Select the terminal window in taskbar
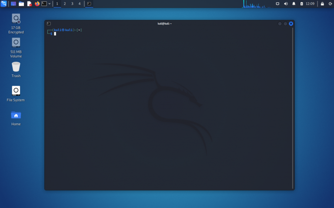Screen dimensions: 334x208 [x=89, y=3]
